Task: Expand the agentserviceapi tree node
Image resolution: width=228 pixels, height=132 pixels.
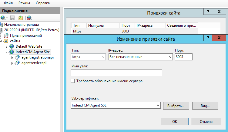Action: [x=12, y=63]
